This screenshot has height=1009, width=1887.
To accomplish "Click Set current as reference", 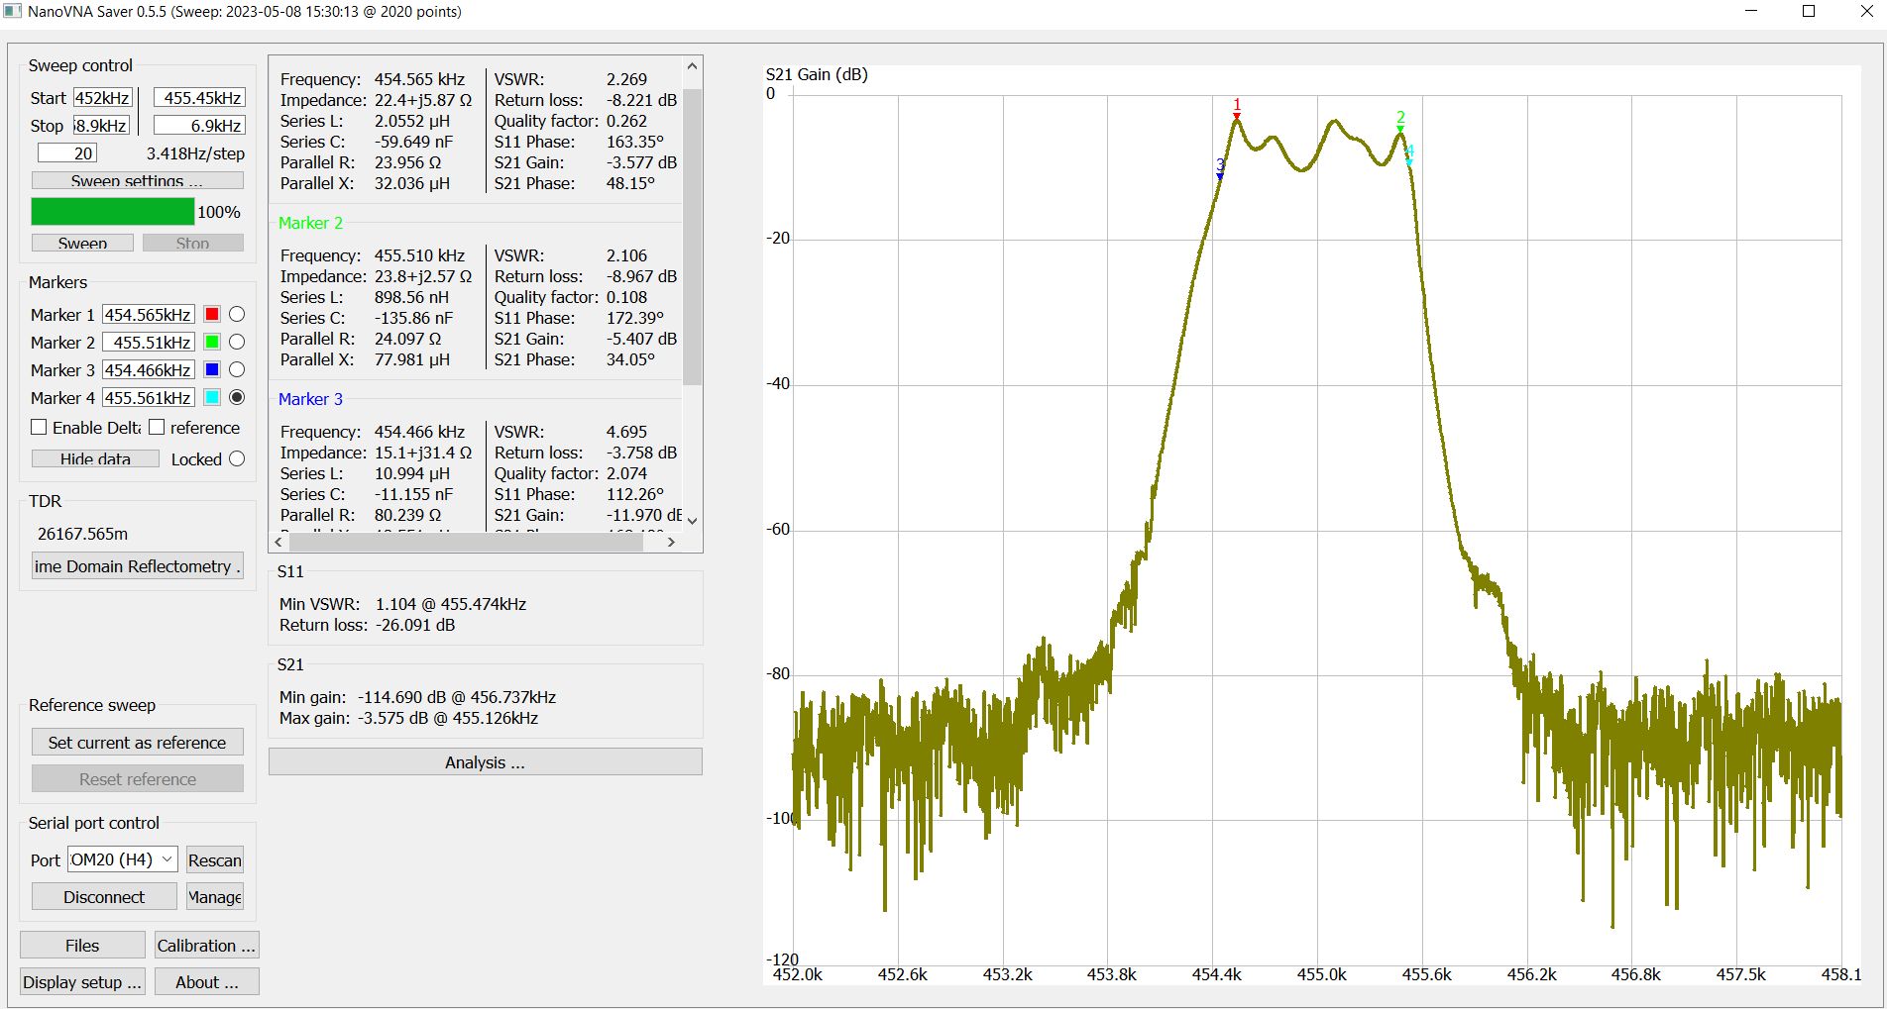I will (x=137, y=743).
